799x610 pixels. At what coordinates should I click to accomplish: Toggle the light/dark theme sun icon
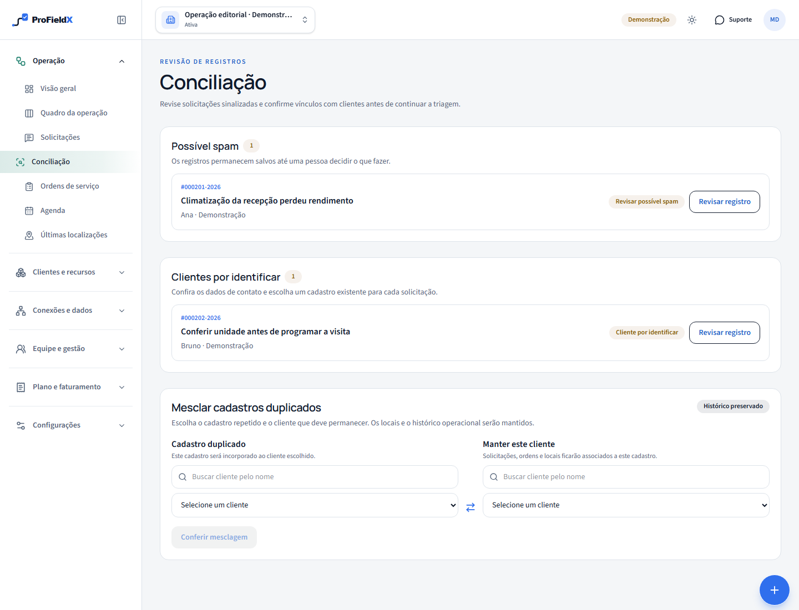pos(692,20)
